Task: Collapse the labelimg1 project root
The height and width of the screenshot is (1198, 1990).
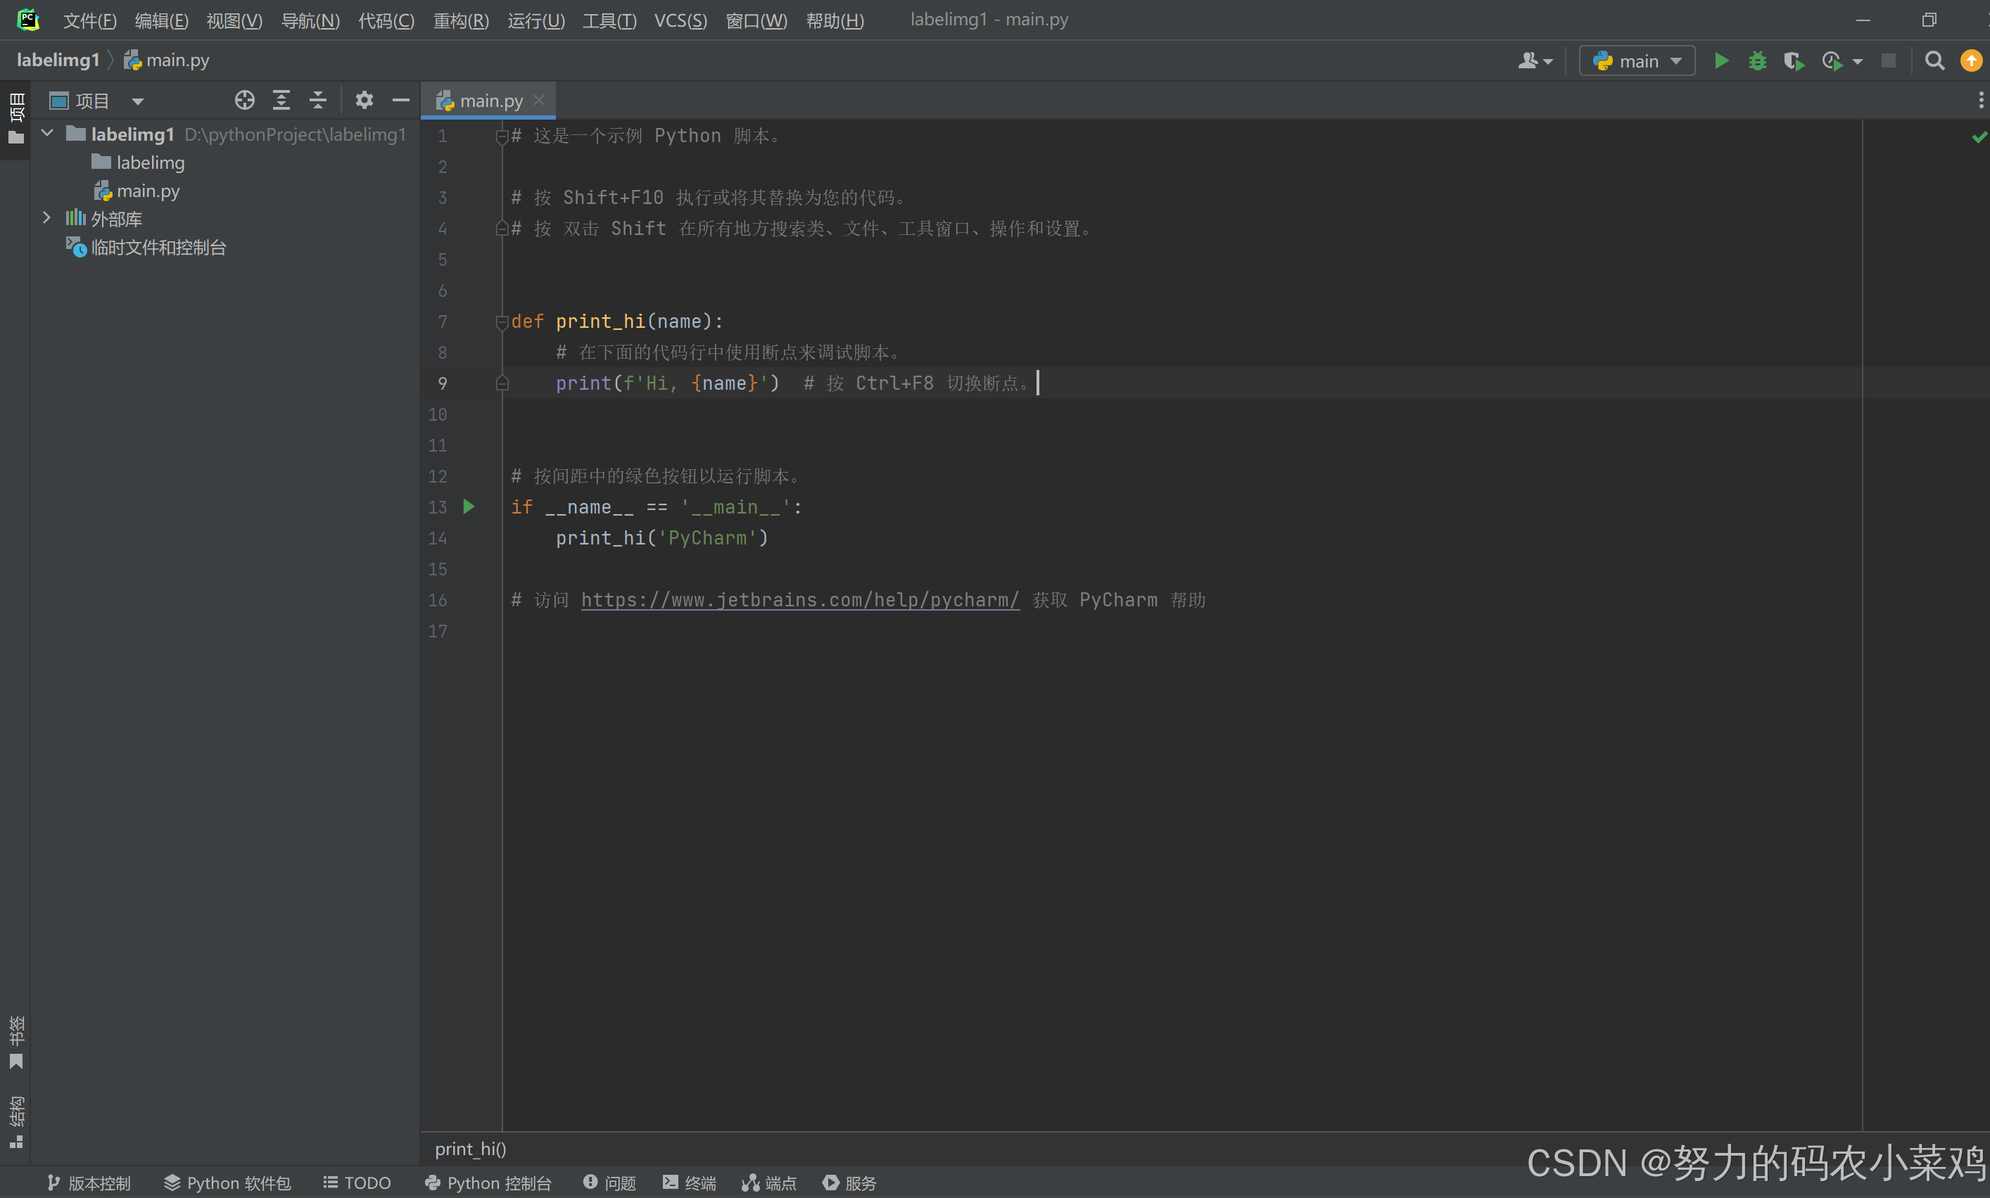Action: point(46,133)
